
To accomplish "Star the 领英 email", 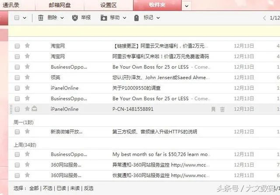I will point(27,77).
